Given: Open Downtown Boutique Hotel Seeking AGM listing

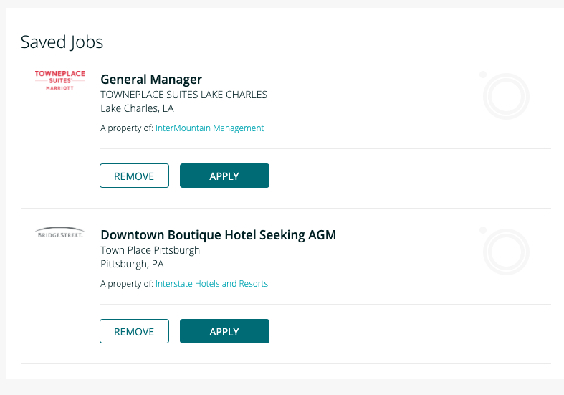Looking at the screenshot, I should coord(218,235).
